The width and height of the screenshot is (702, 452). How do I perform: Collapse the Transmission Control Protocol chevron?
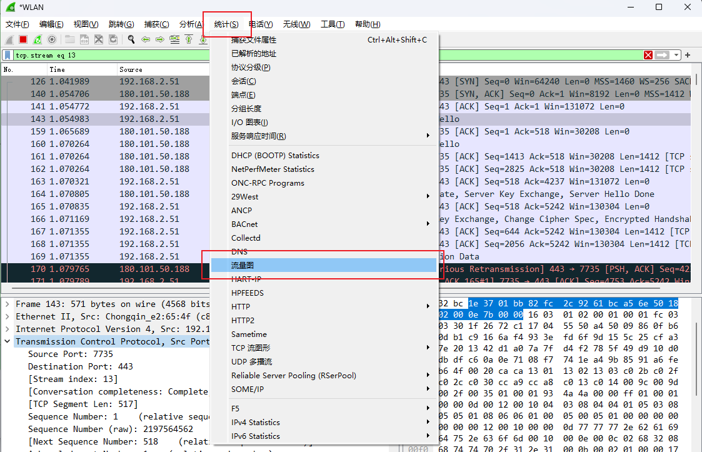click(x=7, y=341)
